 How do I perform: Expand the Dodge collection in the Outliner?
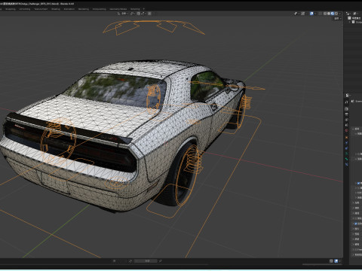pyautogui.click(x=350, y=22)
